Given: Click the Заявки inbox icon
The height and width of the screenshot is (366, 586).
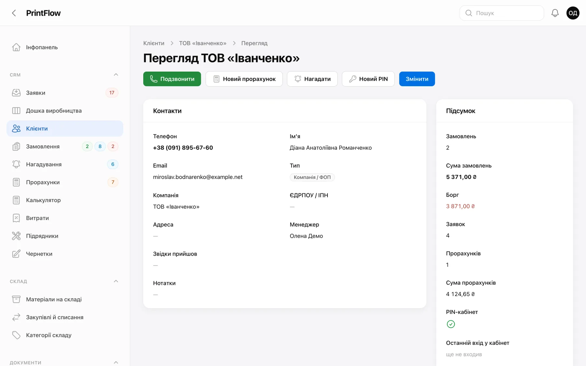Looking at the screenshot, I should click(16, 93).
